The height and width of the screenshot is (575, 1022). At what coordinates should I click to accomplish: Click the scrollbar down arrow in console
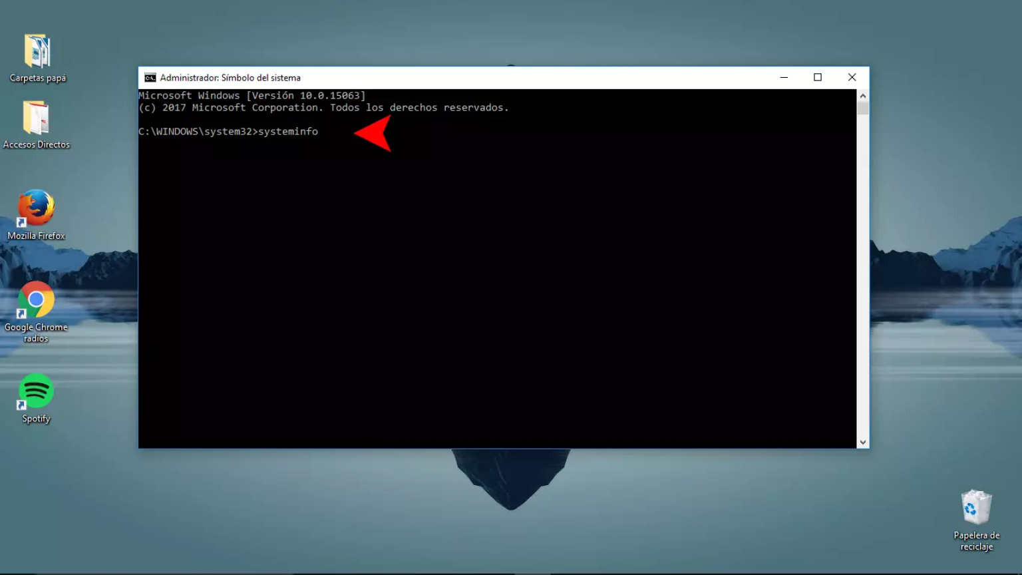(863, 442)
